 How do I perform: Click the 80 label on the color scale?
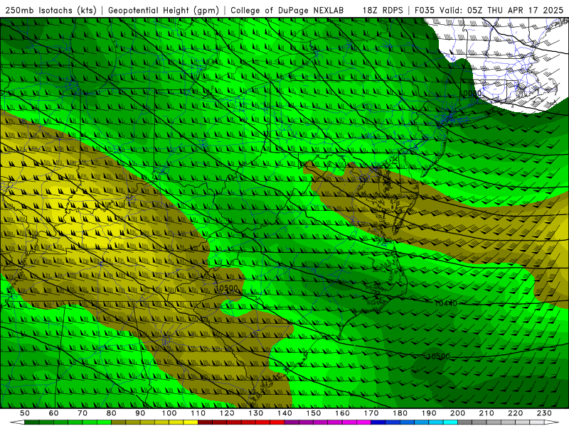click(112, 413)
